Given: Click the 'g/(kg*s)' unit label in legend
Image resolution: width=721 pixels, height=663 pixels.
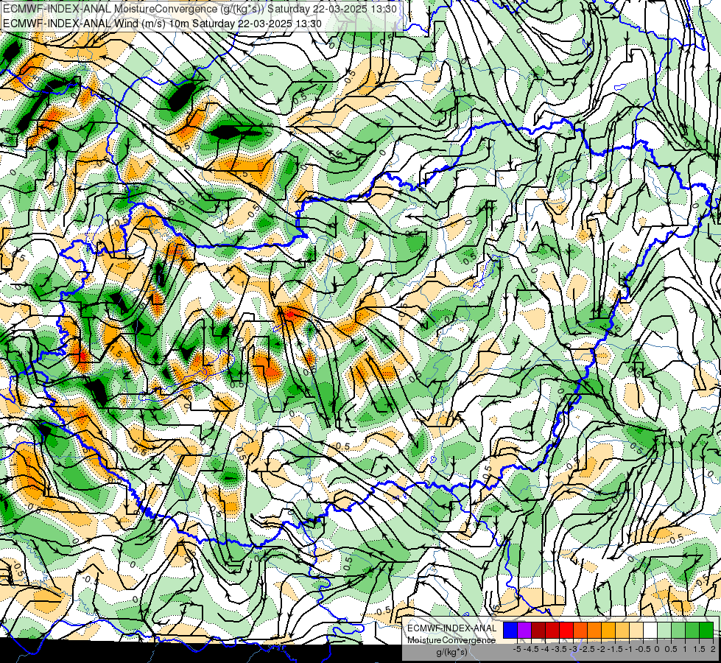Looking at the screenshot, I should click(452, 653).
